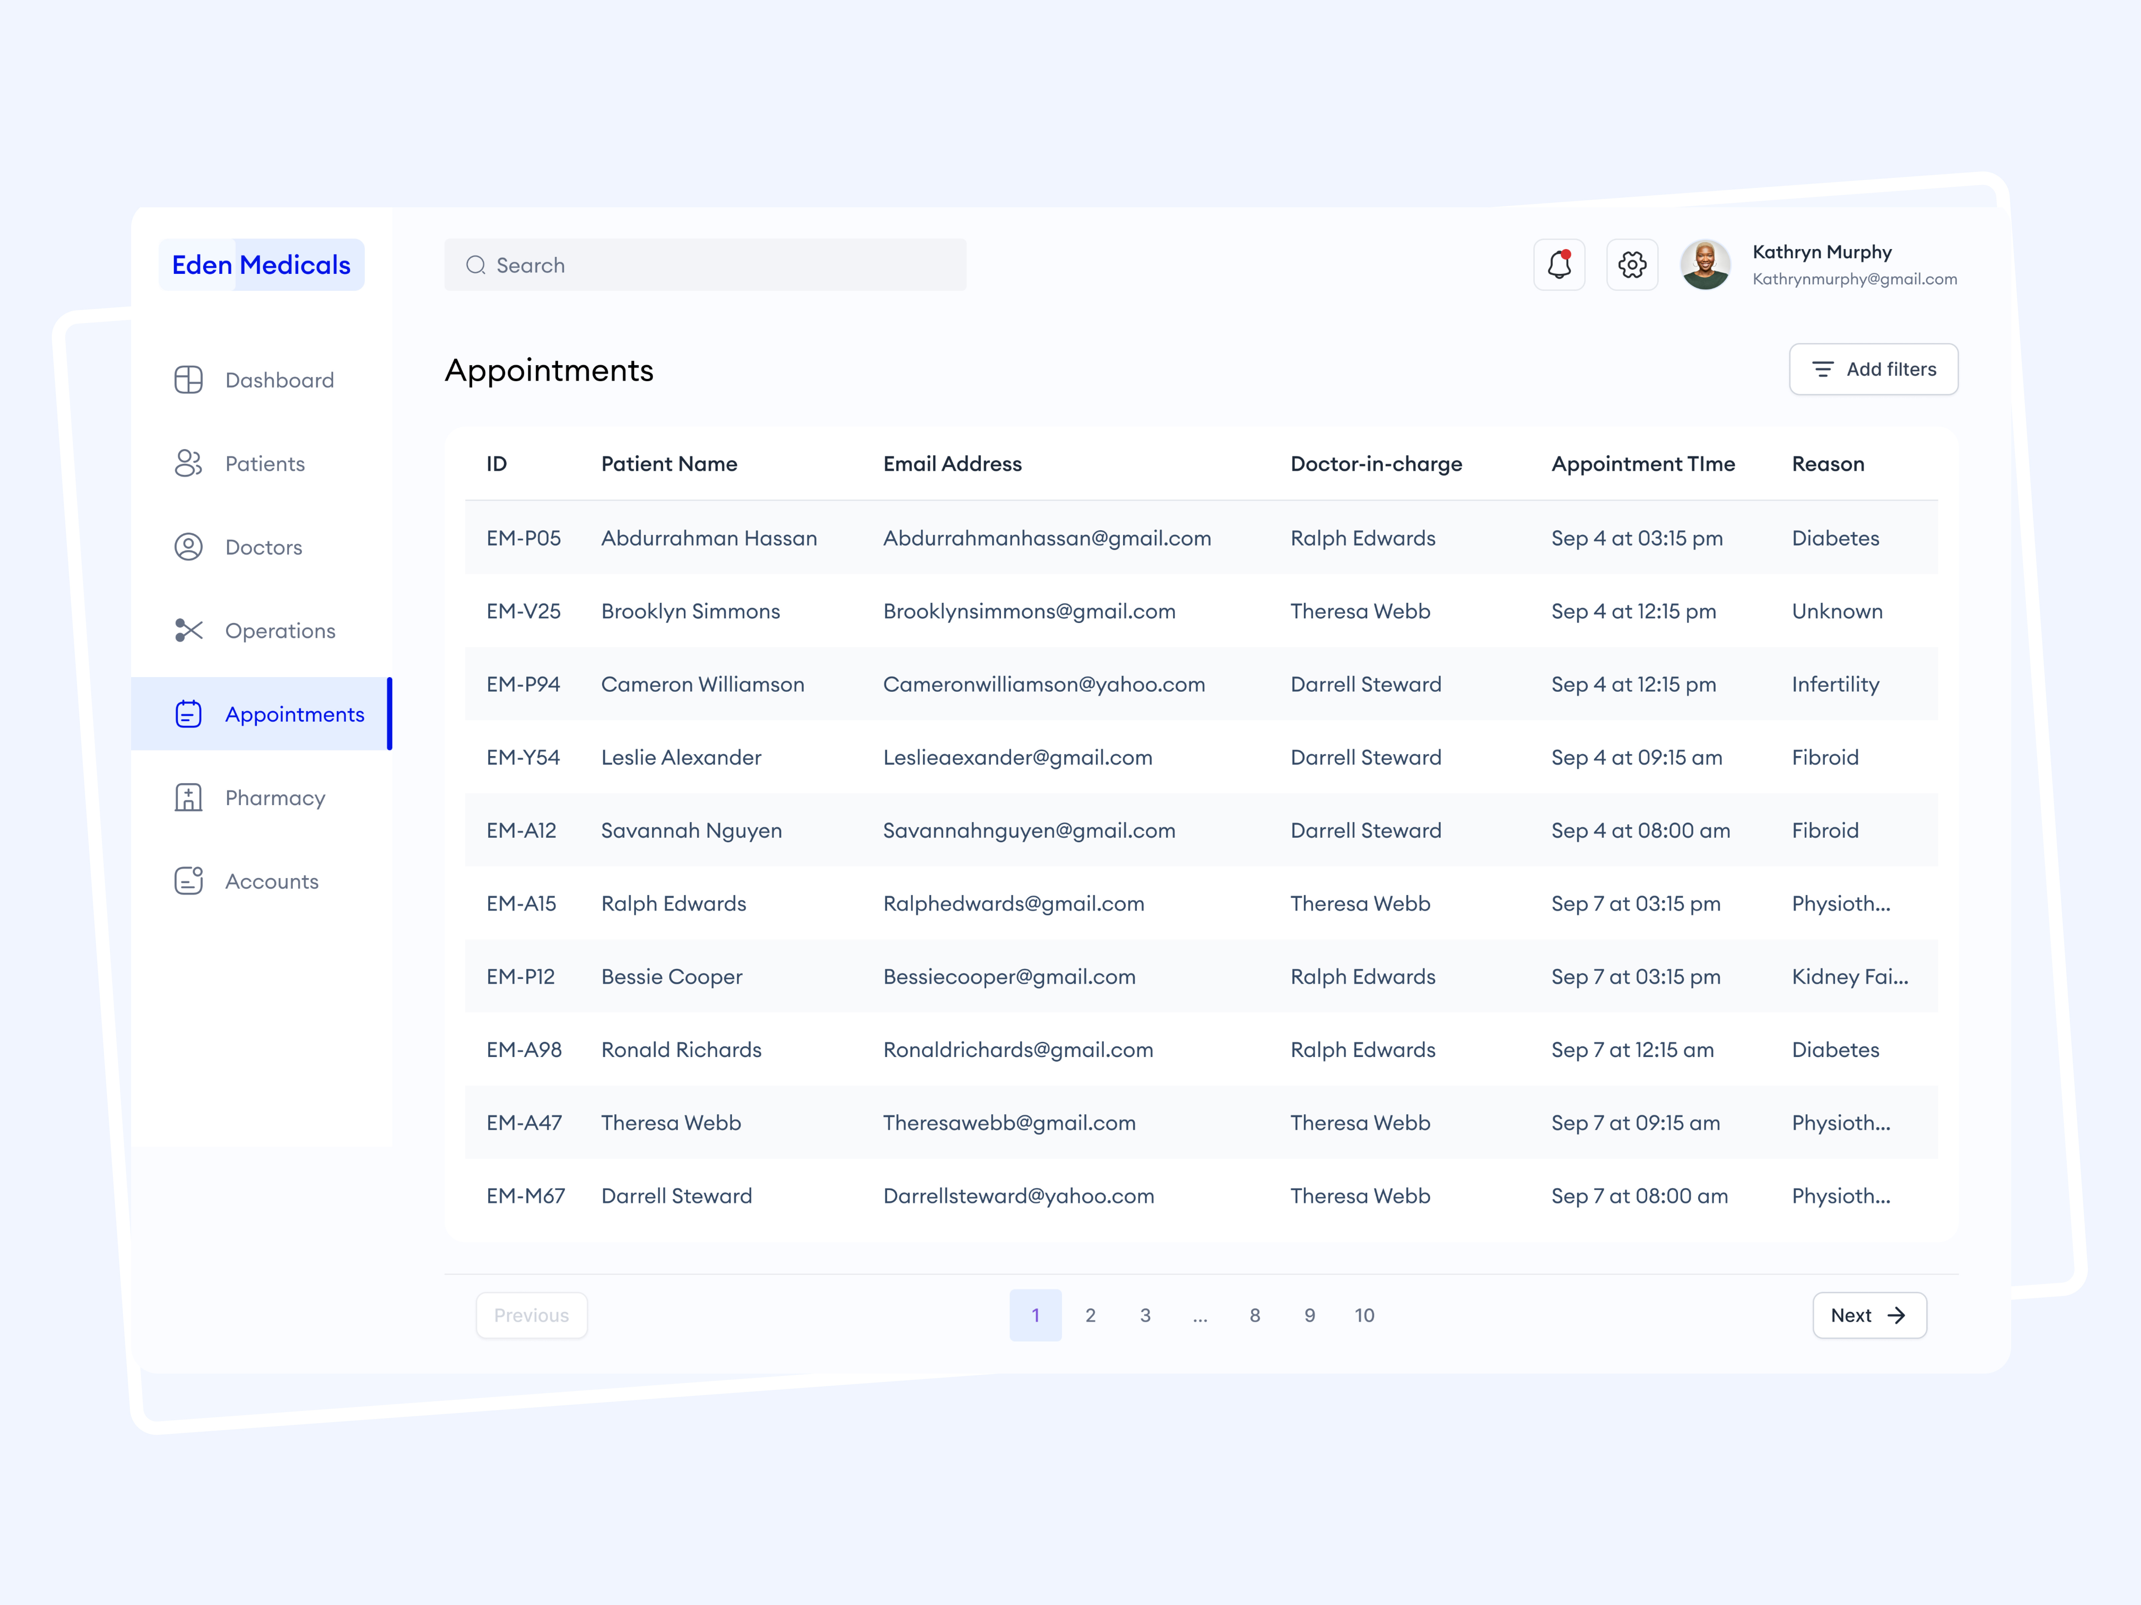Open the Add filters button
Viewport: 2141px width, 1605px height.
[1873, 368]
